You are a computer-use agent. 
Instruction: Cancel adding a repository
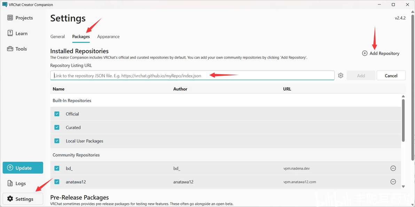391,75
